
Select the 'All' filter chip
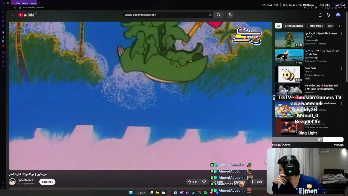click(278, 26)
